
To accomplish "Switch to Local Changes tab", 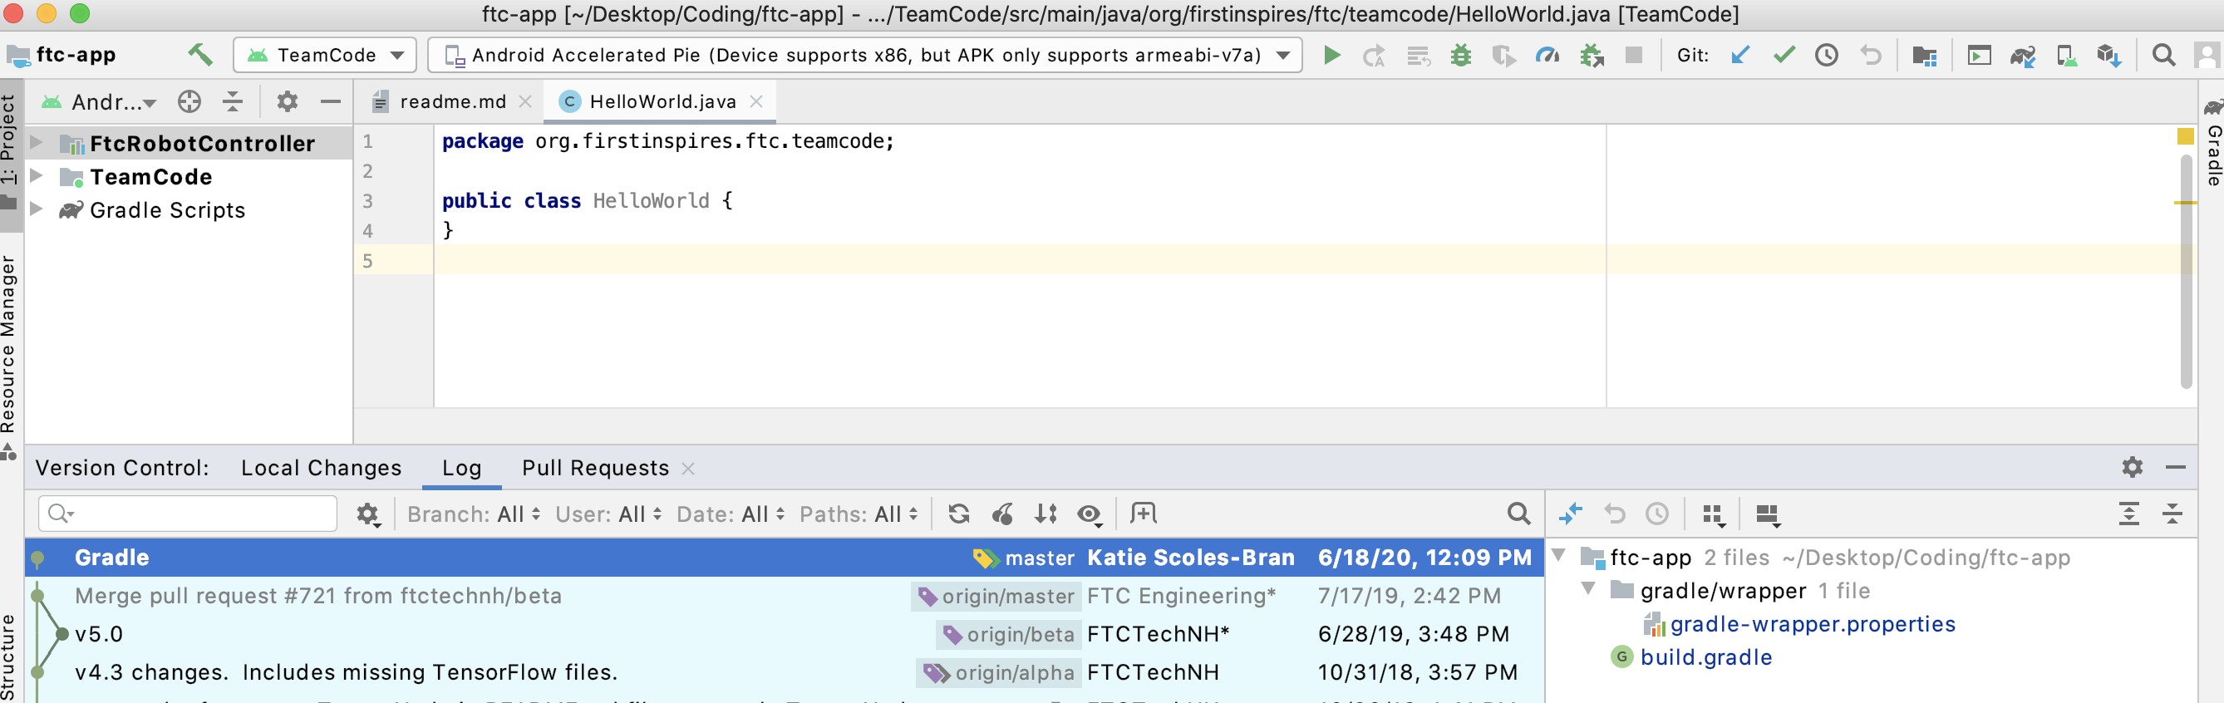I will pyautogui.click(x=321, y=468).
